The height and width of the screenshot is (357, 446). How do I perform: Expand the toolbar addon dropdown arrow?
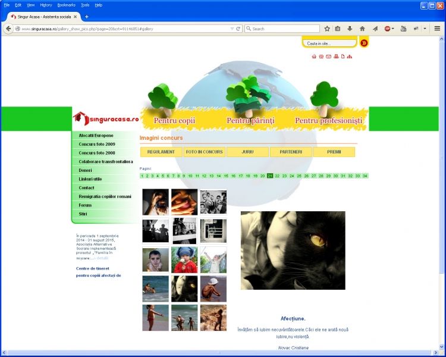pos(425,29)
